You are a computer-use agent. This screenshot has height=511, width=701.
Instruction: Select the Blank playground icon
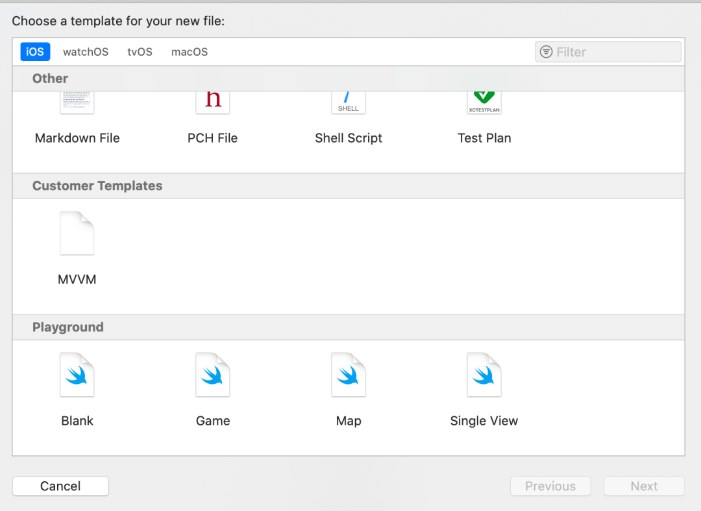(77, 375)
